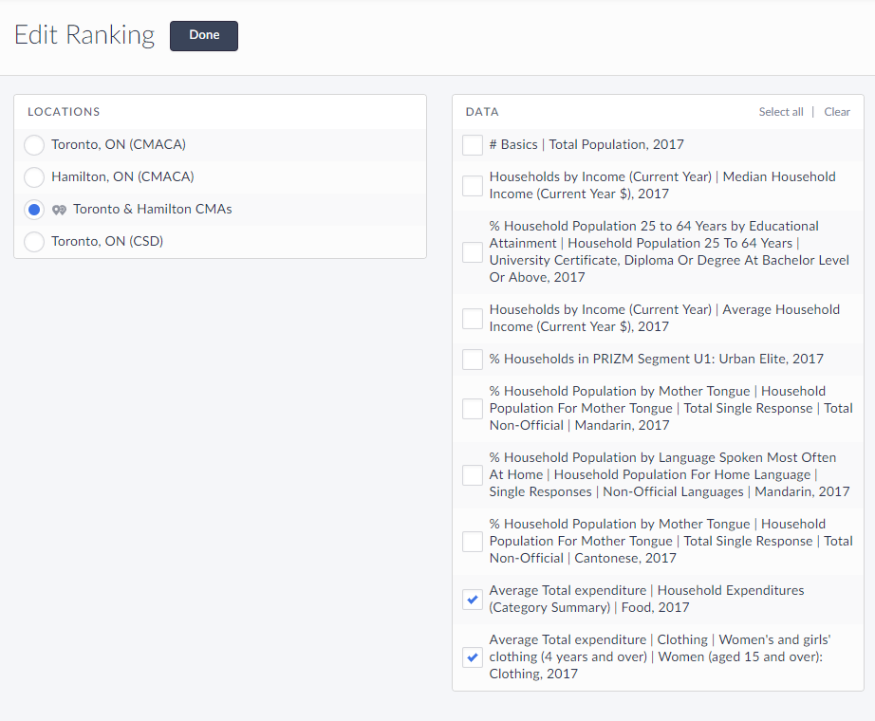Check the Mother Tongue Cantonese checkbox

point(473,542)
